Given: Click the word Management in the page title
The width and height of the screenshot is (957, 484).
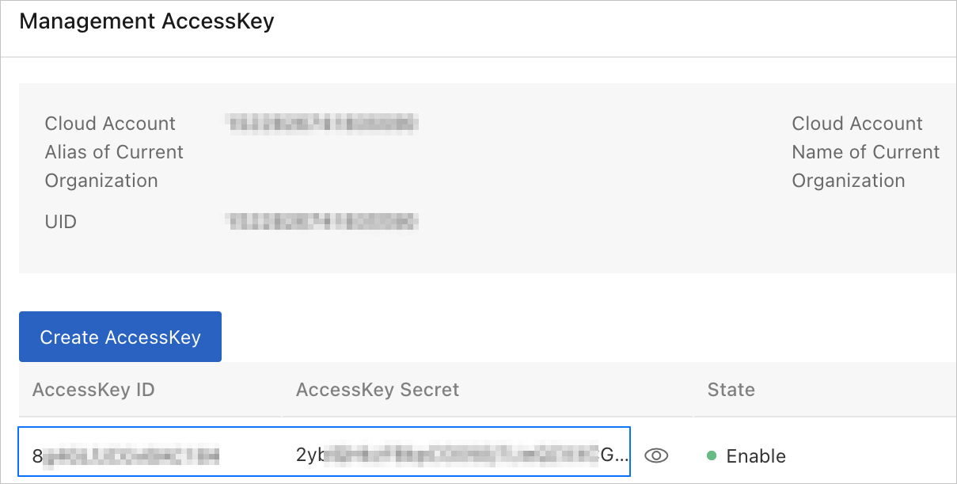Looking at the screenshot, I should click(87, 21).
